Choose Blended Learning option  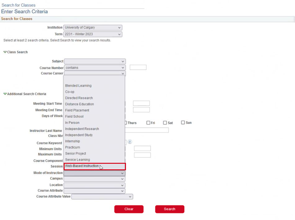[78, 86]
